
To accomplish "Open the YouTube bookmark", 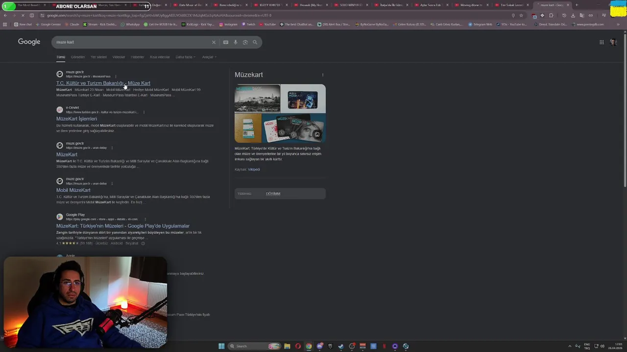I will (x=267, y=24).
